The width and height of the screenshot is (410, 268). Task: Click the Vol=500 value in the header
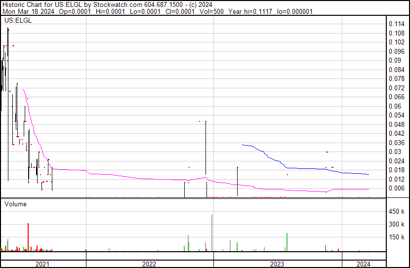[x=213, y=11]
